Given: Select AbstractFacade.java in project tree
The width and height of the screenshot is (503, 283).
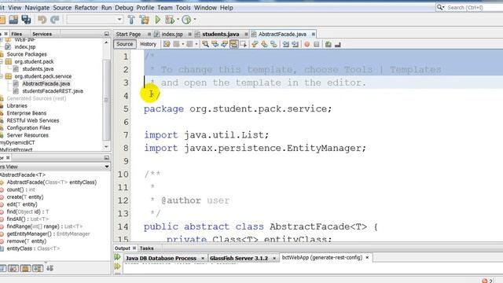Looking at the screenshot, I should (46, 84).
